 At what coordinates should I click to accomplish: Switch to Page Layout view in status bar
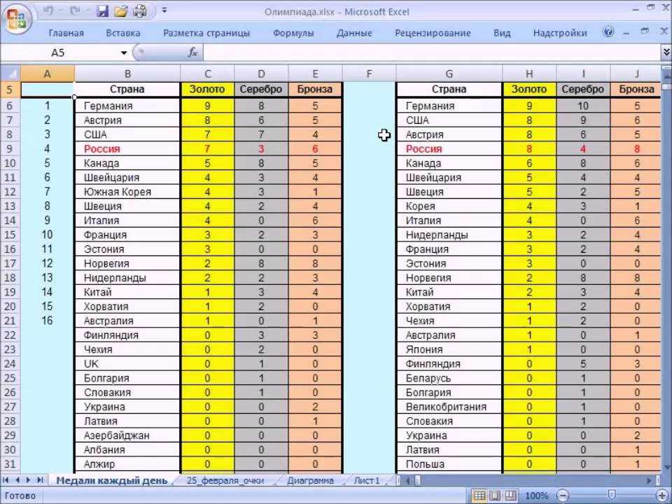495,496
